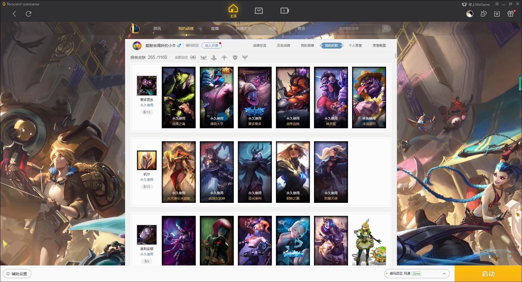Reload the page with the refresh icon
This screenshot has width=522, height=282.
[29, 14]
